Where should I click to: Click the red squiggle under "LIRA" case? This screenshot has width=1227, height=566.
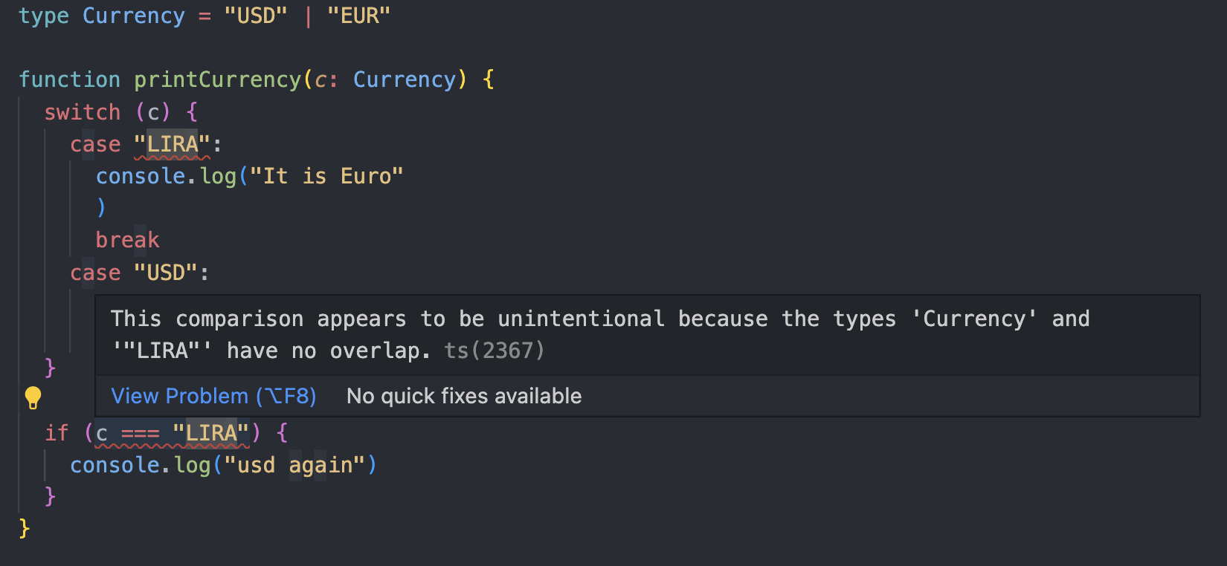170,157
